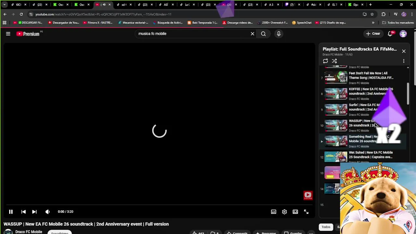Open 'Mecanica vectorial-...' bookmark
The height and width of the screenshot is (234, 416).
[x=133, y=23]
